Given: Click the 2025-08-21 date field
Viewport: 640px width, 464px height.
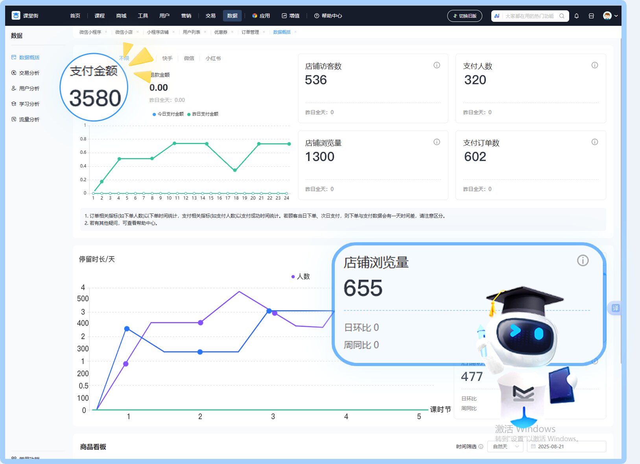Looking at the screenshot, I should coord(566,446).
